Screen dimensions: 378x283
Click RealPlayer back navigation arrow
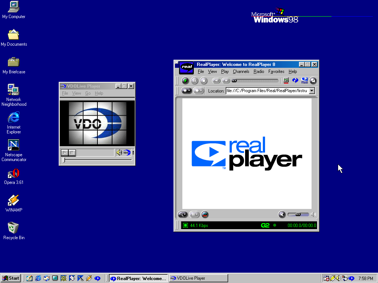[x=186, y=91]
